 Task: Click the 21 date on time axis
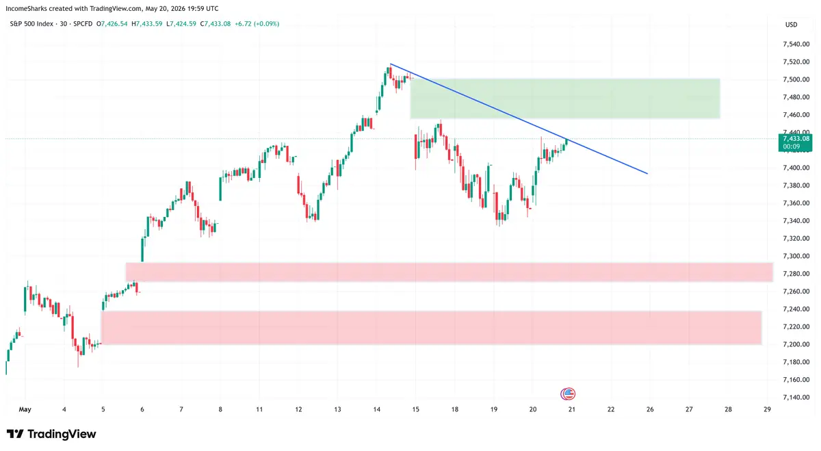[x=572, y=409]
